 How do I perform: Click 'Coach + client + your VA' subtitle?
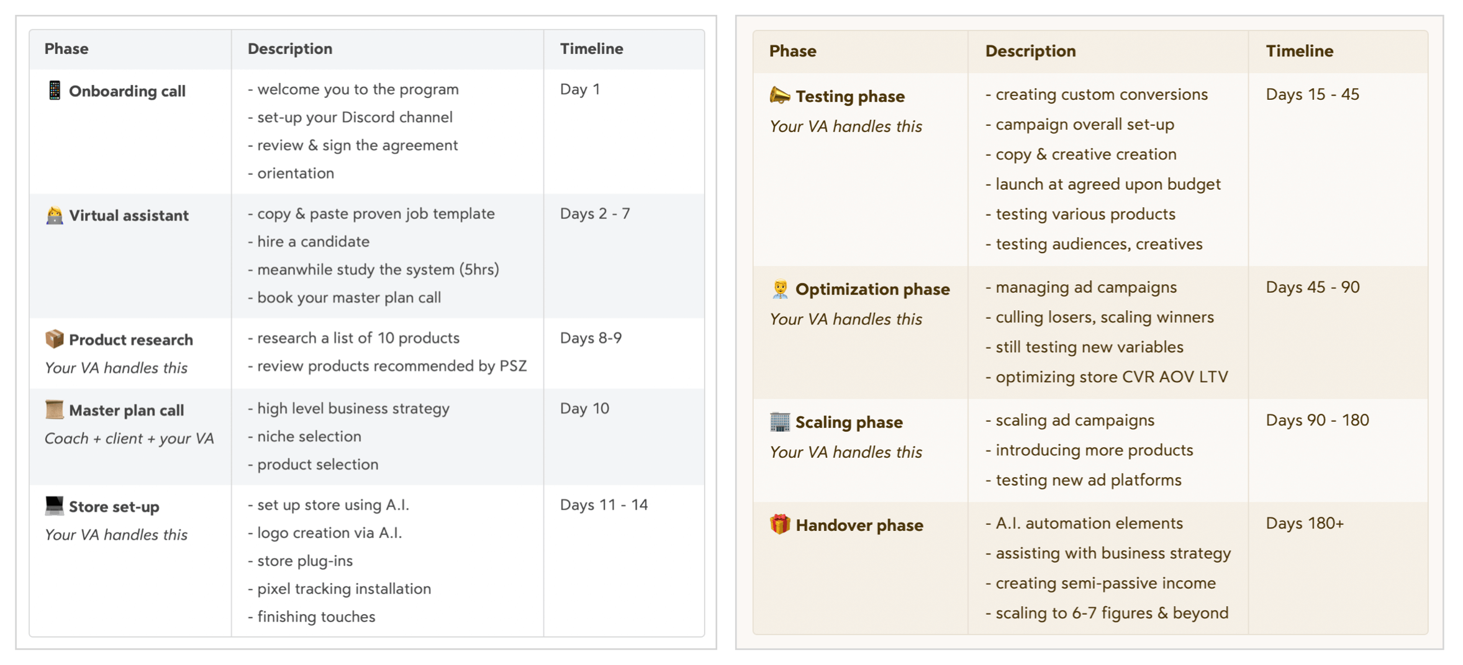click(x=129, y=439)
